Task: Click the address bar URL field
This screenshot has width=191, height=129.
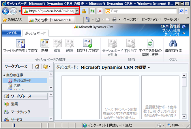Action: click(x=49, y=11)
